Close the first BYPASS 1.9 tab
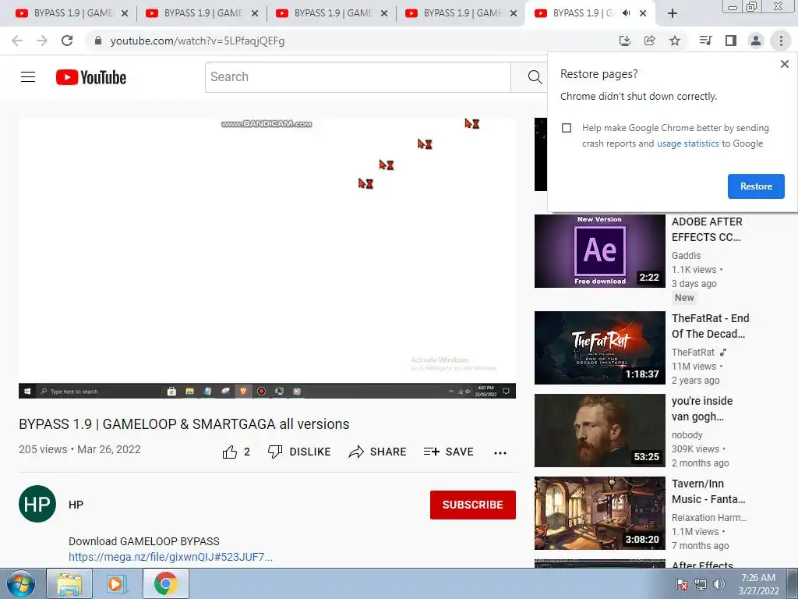The height and width of the screenshot is (599, 798). 125,13
